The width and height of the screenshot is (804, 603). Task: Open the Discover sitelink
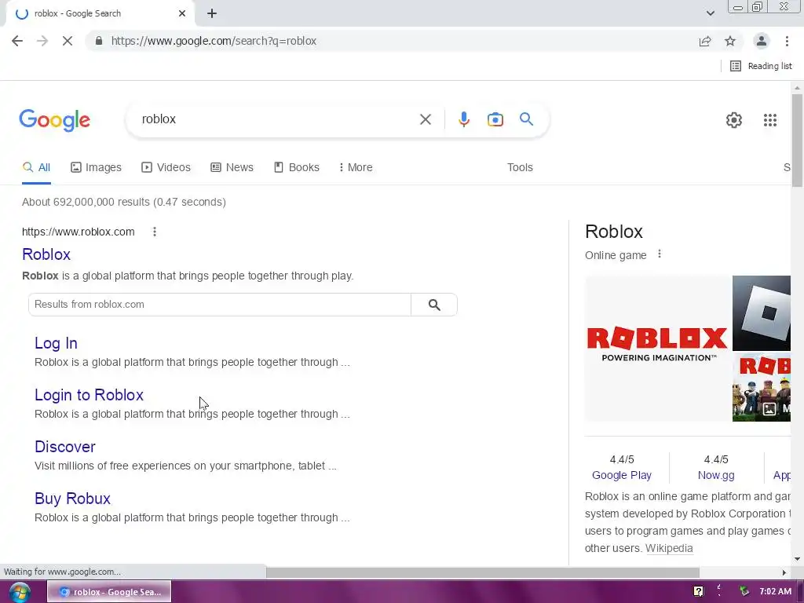(x=64, y=447)
